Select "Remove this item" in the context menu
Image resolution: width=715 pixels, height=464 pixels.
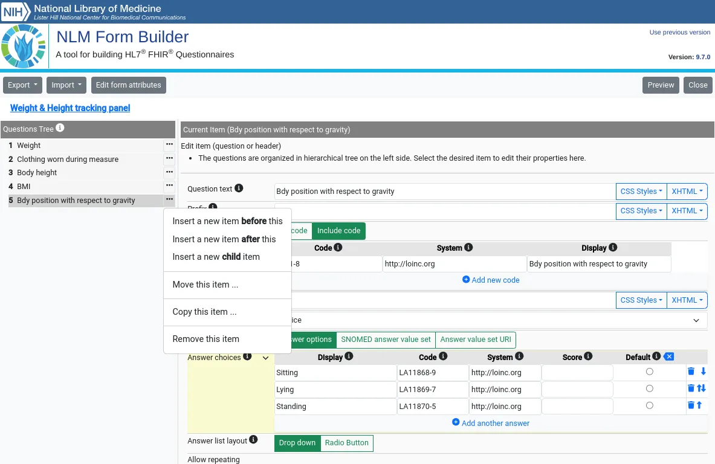205,339
